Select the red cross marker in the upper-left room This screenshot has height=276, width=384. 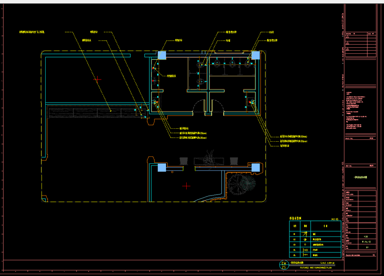pyautogui.click(x=97, y=80)
